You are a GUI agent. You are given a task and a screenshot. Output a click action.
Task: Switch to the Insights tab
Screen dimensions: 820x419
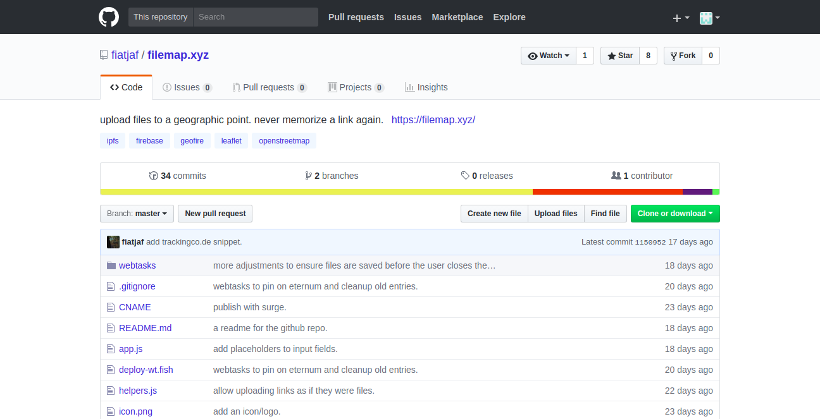point(426,87)
